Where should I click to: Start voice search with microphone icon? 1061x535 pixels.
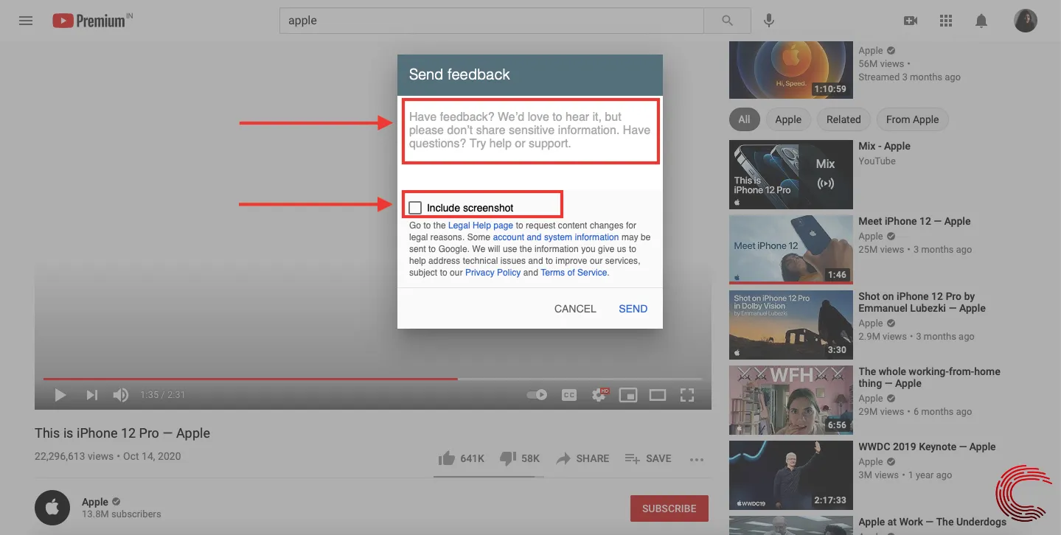tap(769, 21)
